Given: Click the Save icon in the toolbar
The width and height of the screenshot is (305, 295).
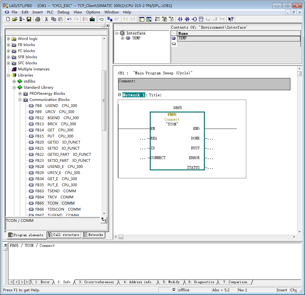Looking at the screenshot, I should pyautogui.click(x=29, y=19).
